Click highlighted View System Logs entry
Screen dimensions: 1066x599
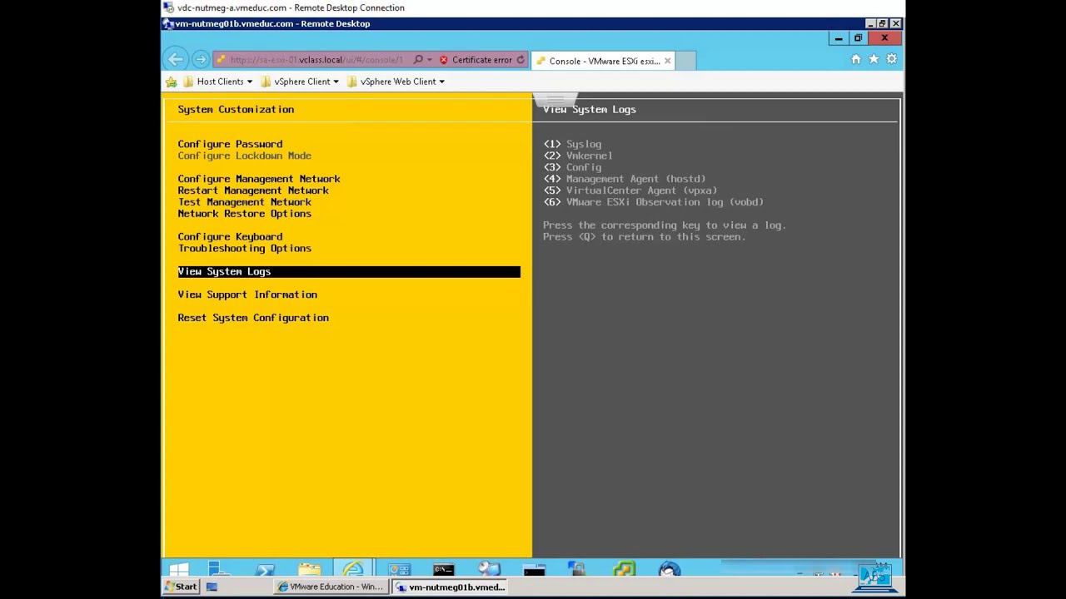[x=349, y=272]
